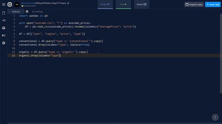The height and width of the screenshot is (124, 222).
Task: Open the Debugger sidebar panel
Action: pyautogui.click(x=4, y=35)
